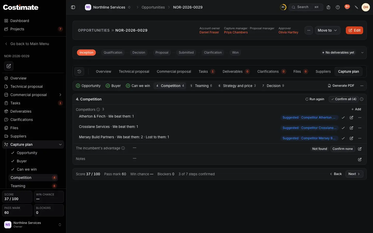373x233 pixels.
Task: Edit the Notes field
Action: [x=360, y=159]
